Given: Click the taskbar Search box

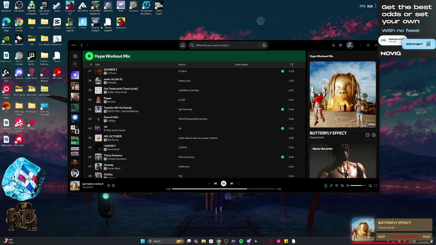Looking at the screenshot, I should point(166,241).
